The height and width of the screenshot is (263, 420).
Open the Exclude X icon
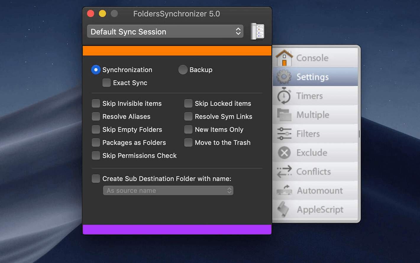click(x=284, y=153)
